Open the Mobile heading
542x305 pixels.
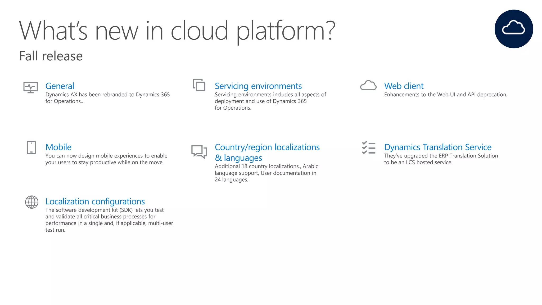point(58,147)
